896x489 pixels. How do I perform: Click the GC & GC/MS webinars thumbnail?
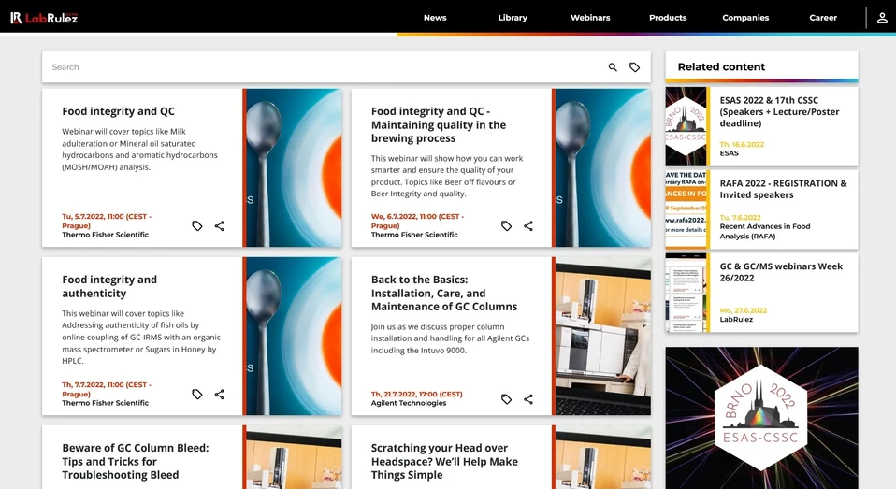pos(686,293)
